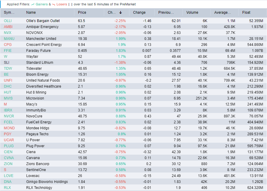The height and width of the screenshot is (191, 267).
Task: Open the LOVE ticker symbol
Action: [x=9, y=176]
